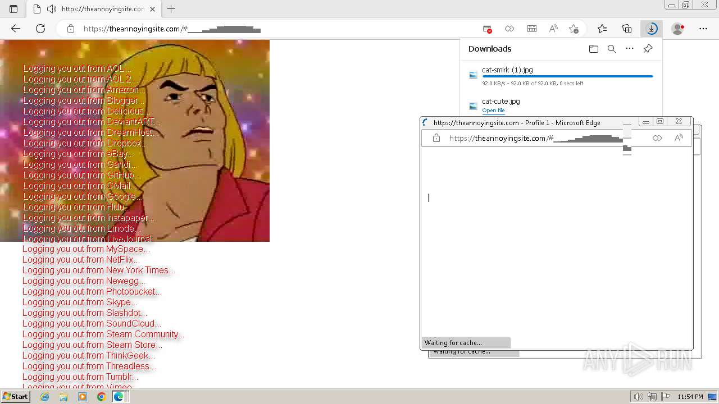Viewport: 719px width, 404px height.
Task: Click the He-Man image
Action: point(135,140)
